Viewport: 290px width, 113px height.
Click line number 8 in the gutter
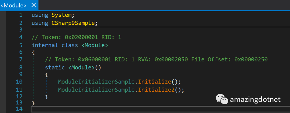tap(21, 67)
